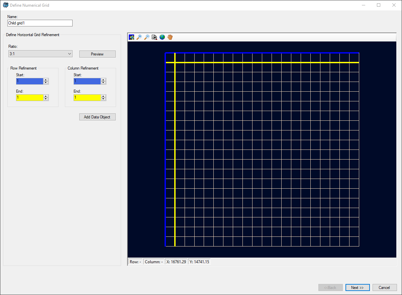The height and width of the screenshot is (295, 402).
Task: Select the hand pan tool
Action: click(x=170, y=37)
